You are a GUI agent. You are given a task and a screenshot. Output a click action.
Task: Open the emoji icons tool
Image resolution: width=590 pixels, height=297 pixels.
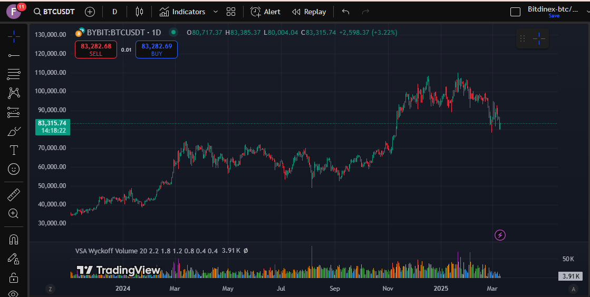click(x=14, y=169)
